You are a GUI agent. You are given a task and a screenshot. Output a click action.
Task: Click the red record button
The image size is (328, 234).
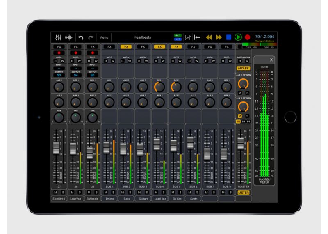248,37
